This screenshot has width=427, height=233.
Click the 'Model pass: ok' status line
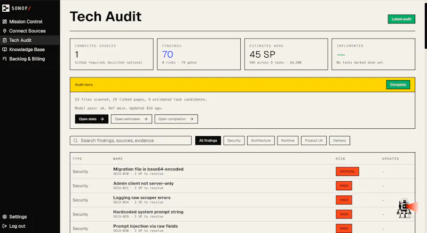coord(118,108)
